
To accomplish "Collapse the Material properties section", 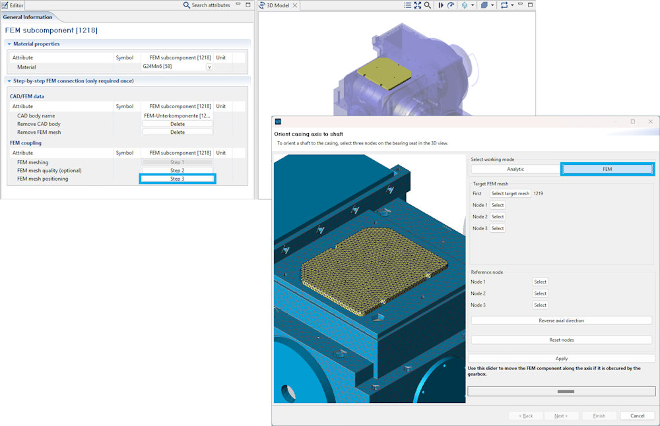I will coord(9,44).
